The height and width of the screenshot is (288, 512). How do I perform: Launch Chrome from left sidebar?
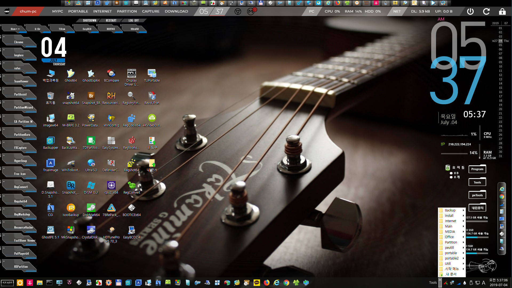pyautogui.click(x=19, y=42)
